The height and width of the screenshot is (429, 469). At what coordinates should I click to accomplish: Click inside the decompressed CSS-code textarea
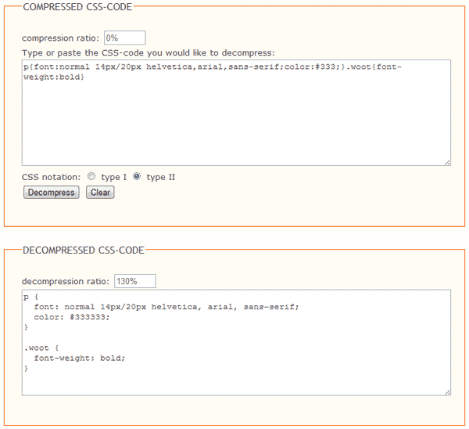236,342
